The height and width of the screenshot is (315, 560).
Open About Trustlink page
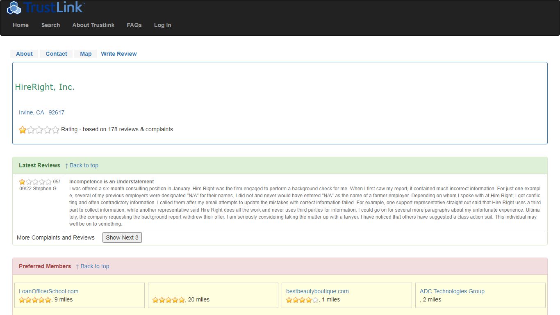click(x=93, y=25)
